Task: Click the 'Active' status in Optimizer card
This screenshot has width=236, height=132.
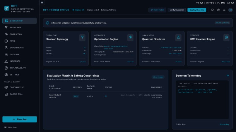Action: [130, 62]
